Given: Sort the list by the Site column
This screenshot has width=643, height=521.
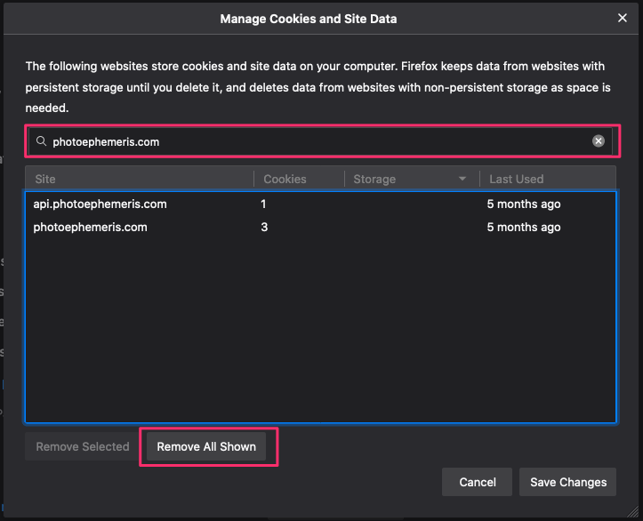Looking at the screenshot, I should [x=139, y=179].
